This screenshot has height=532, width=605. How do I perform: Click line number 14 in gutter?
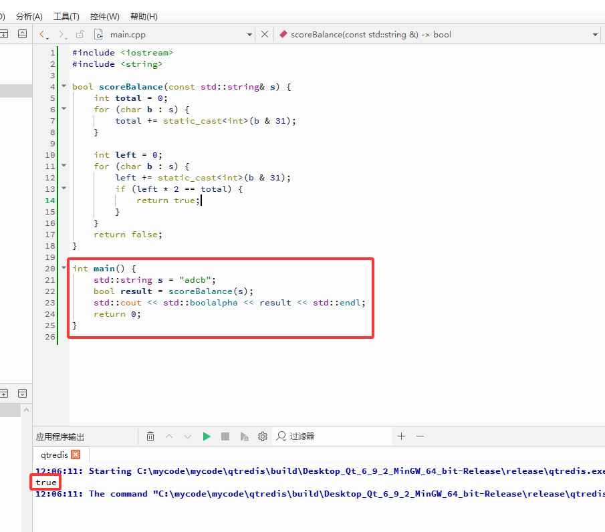[50, 201]
